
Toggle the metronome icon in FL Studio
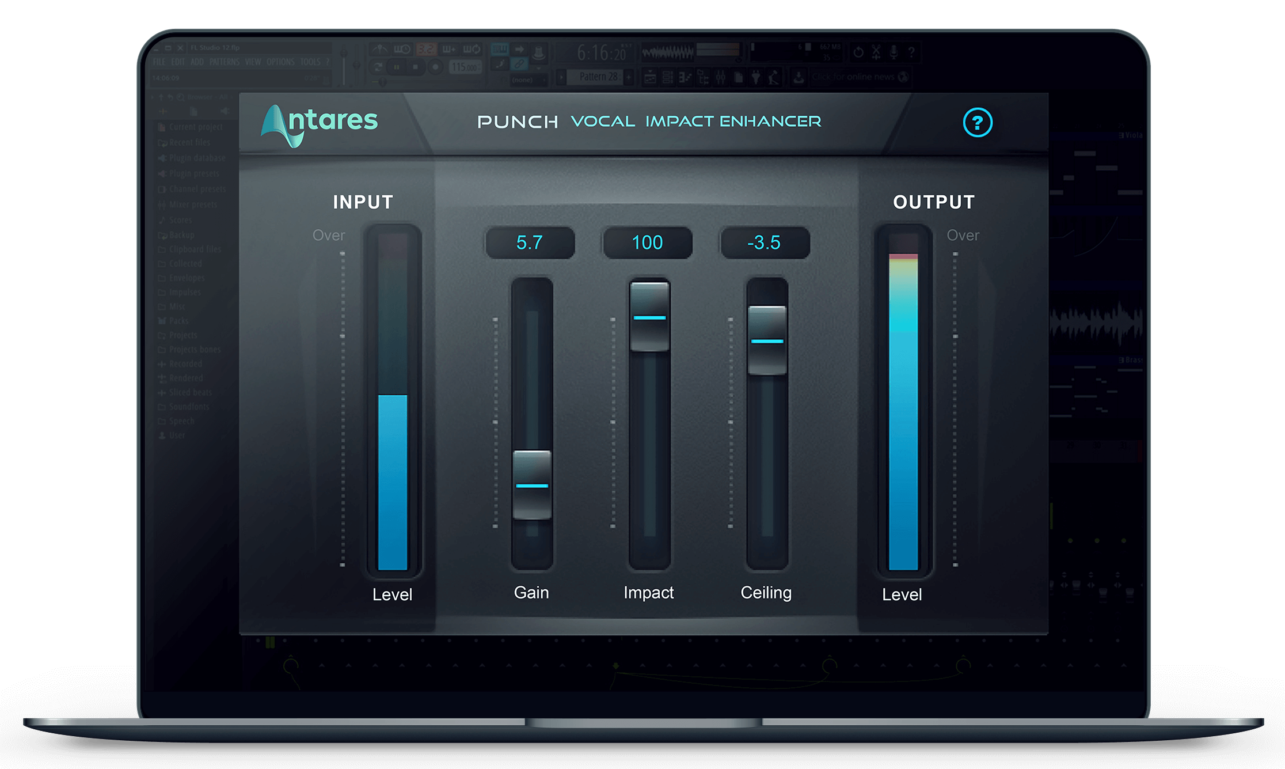click(380, 49)
